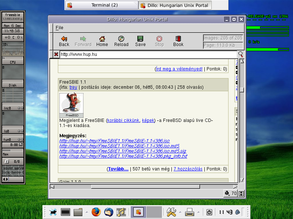Click the volume level slider in panel
The height and width of the screenshot is (219, 293).
[243, 212]
